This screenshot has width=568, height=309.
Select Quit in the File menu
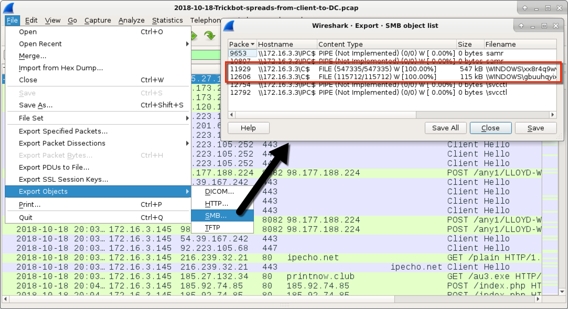98,217
